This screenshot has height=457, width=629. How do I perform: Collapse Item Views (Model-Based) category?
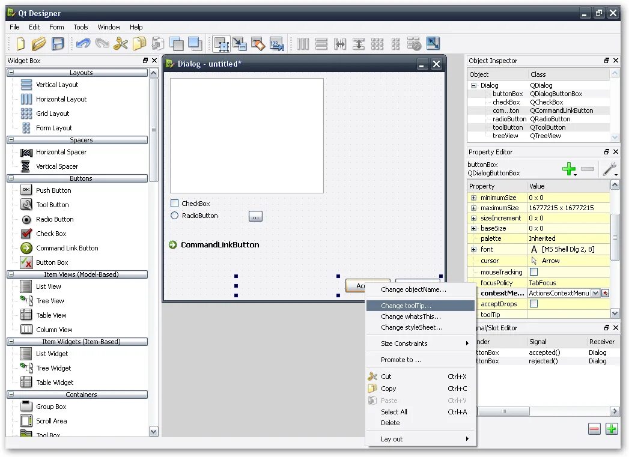[x=11, y=274]
